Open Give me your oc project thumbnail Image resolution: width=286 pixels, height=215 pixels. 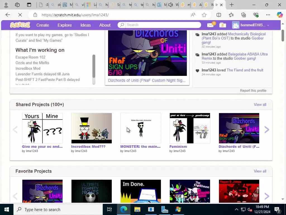42,128
